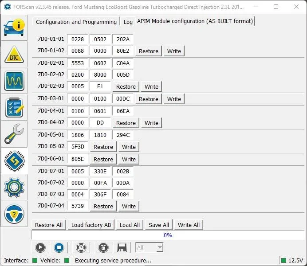Click Write in the 7D0-07-04 row
The width and height of the screenshot is (307, 266).
129,206
